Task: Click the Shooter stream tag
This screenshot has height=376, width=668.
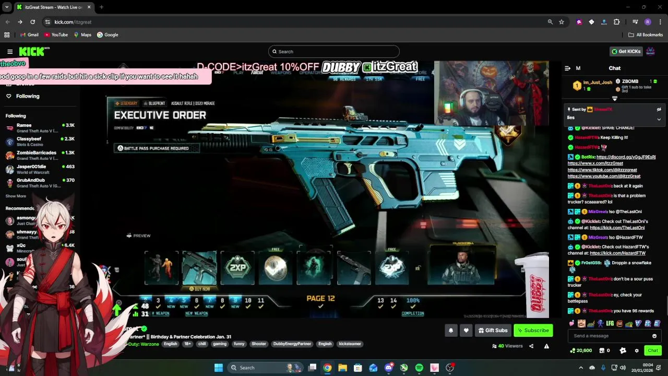Action: 259,344
